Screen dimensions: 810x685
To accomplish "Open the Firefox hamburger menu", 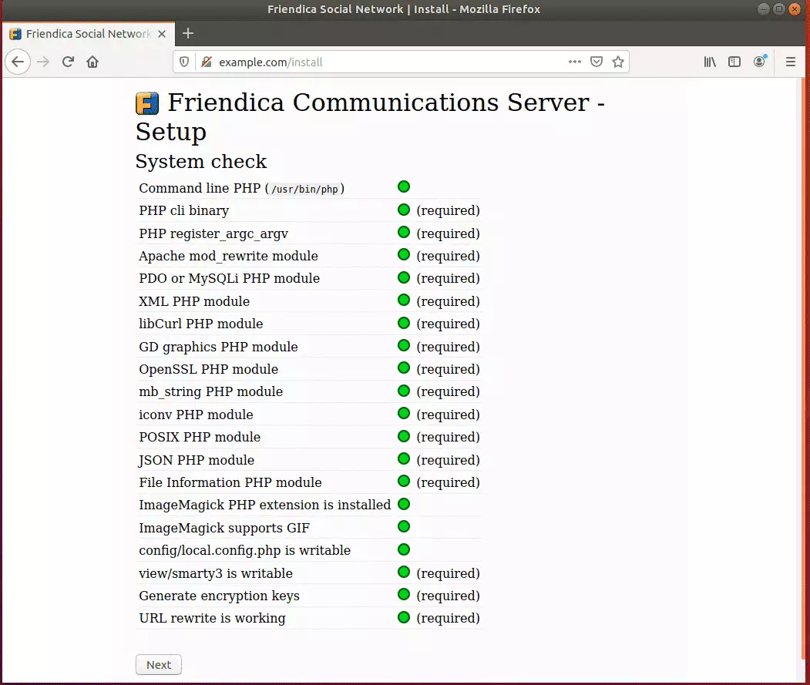I will coord(791,62).
